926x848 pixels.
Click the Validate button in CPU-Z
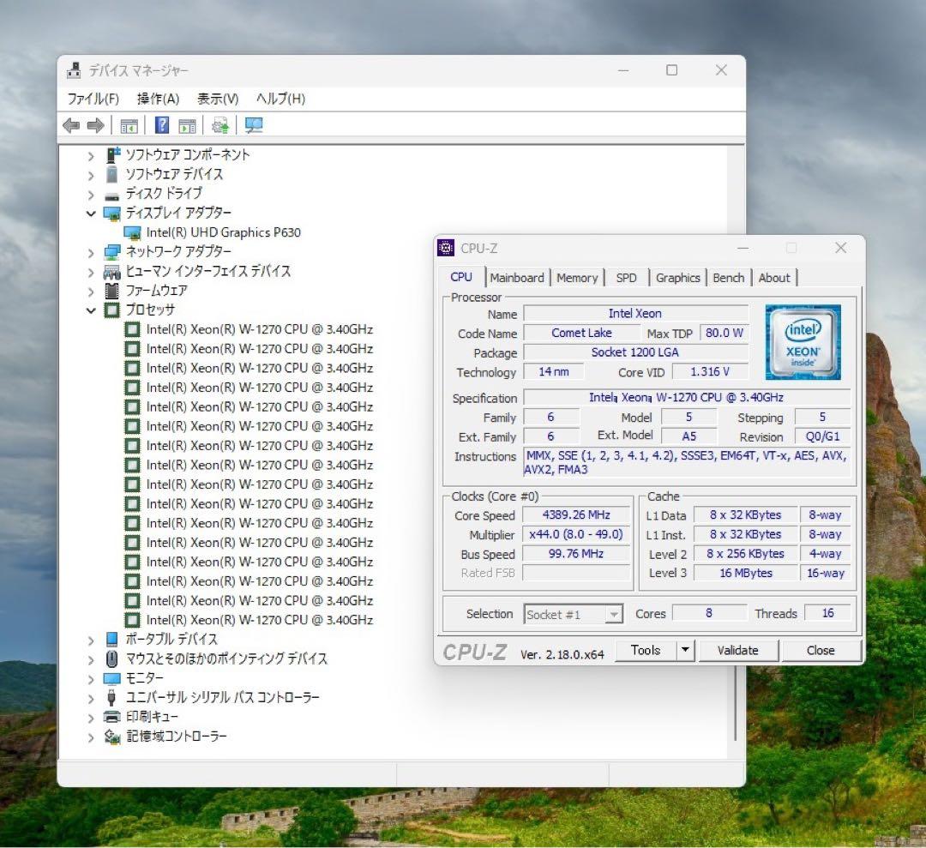pos(737,650)
